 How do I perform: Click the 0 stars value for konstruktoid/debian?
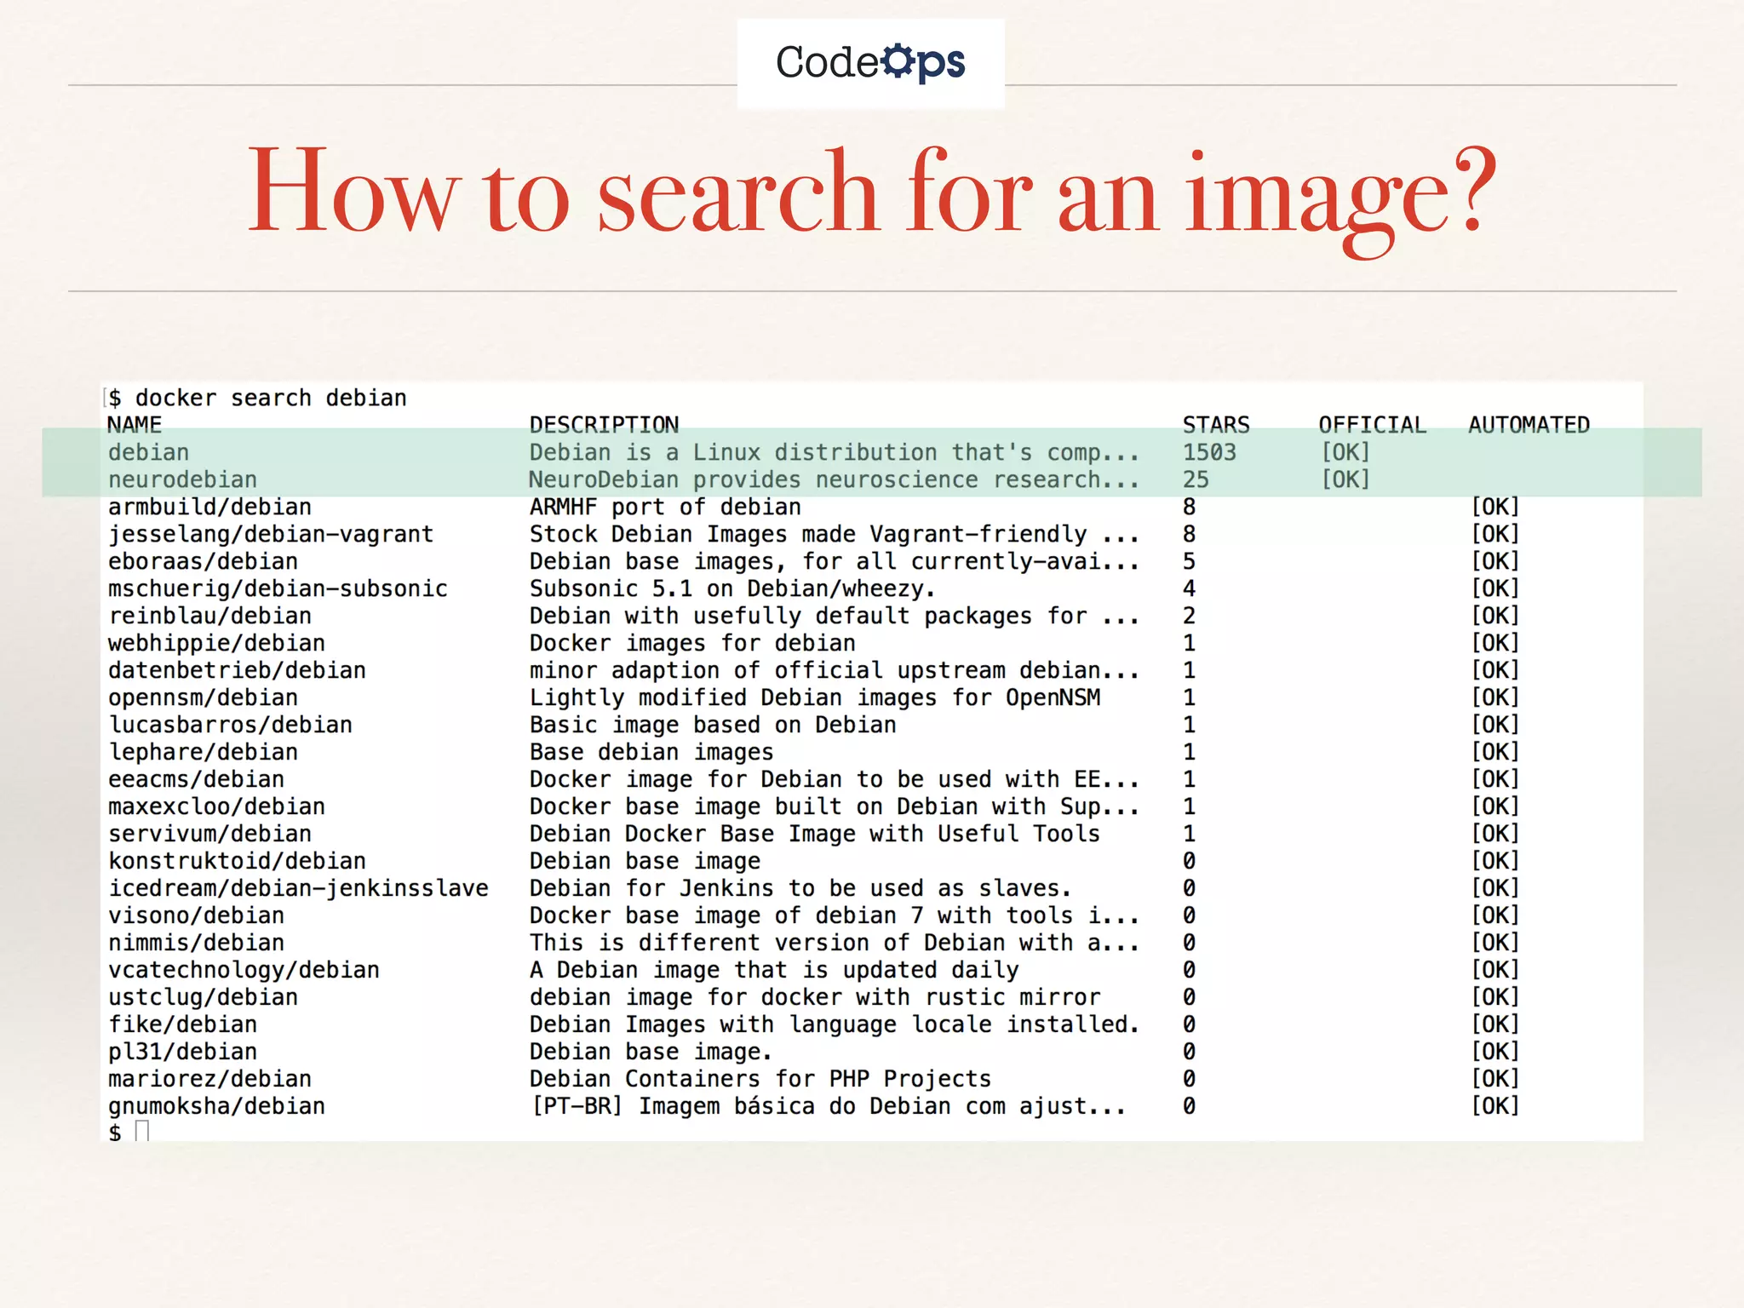[1189, 861]
